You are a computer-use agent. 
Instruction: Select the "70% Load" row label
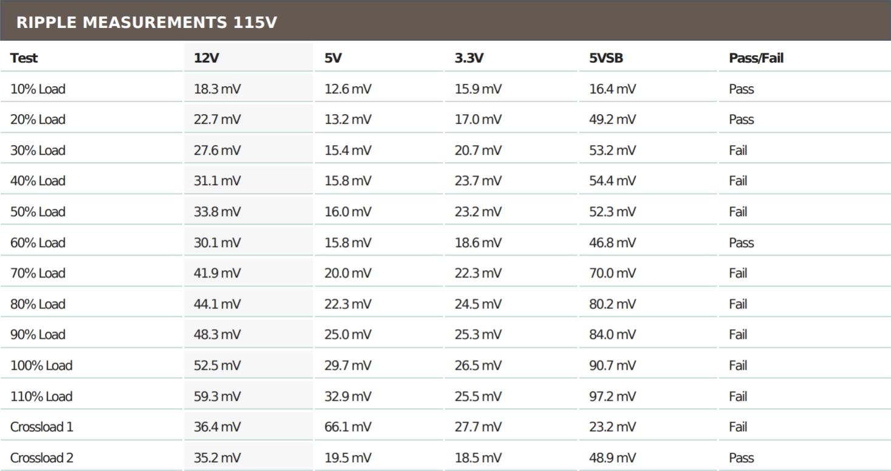tap(38, 273)
